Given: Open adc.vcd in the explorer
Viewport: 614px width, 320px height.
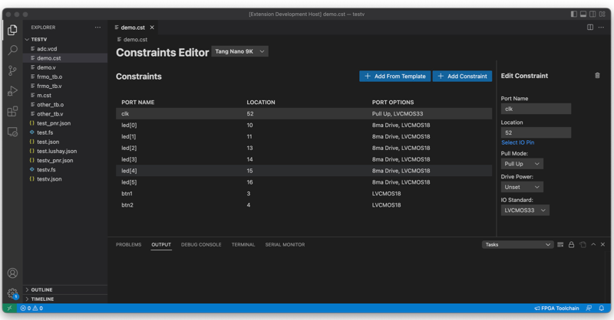Looking at the screenshot, I should pos(65,49).
